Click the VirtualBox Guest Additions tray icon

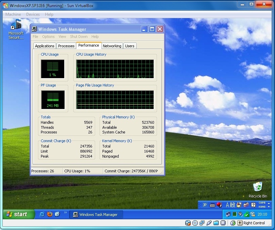point(253,214)
